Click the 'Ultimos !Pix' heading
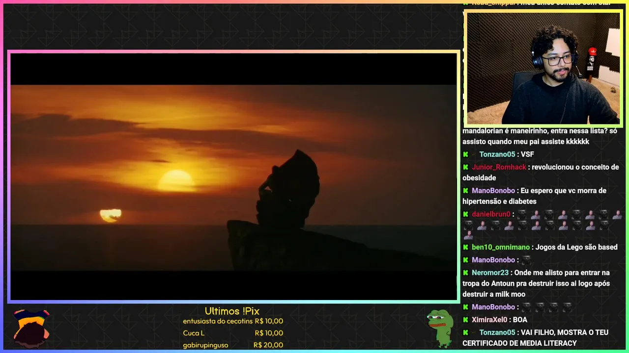The height and width of the screenshot is (353, 629). click(232, 311)
